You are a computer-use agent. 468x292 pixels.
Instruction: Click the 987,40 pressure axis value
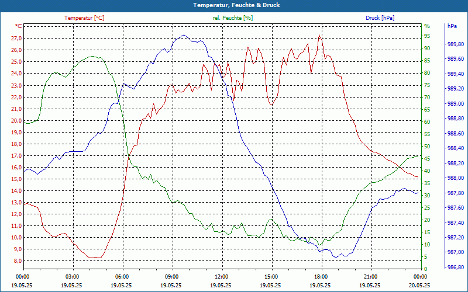(x=456, y=223)
